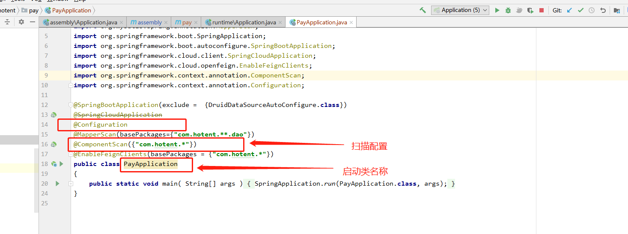
Task: Run Application with the green play button
Action: (497, 10)
